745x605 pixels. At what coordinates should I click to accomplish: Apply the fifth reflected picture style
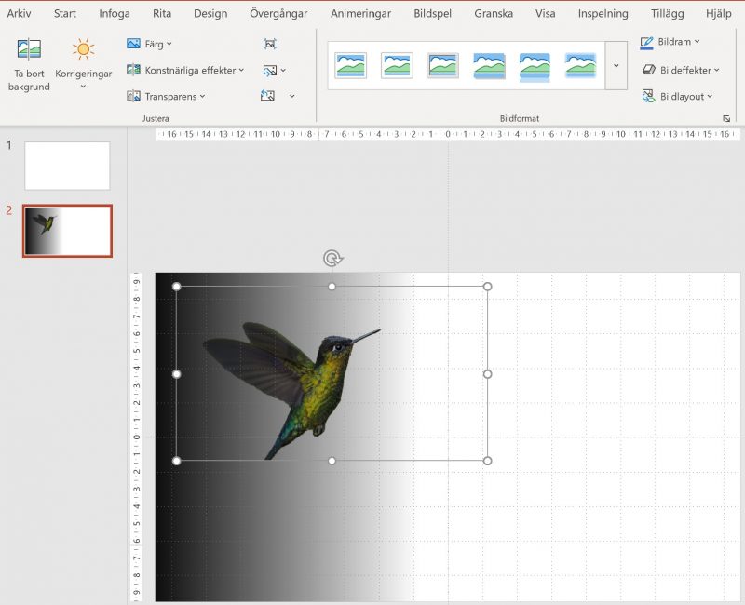point(535,66)
